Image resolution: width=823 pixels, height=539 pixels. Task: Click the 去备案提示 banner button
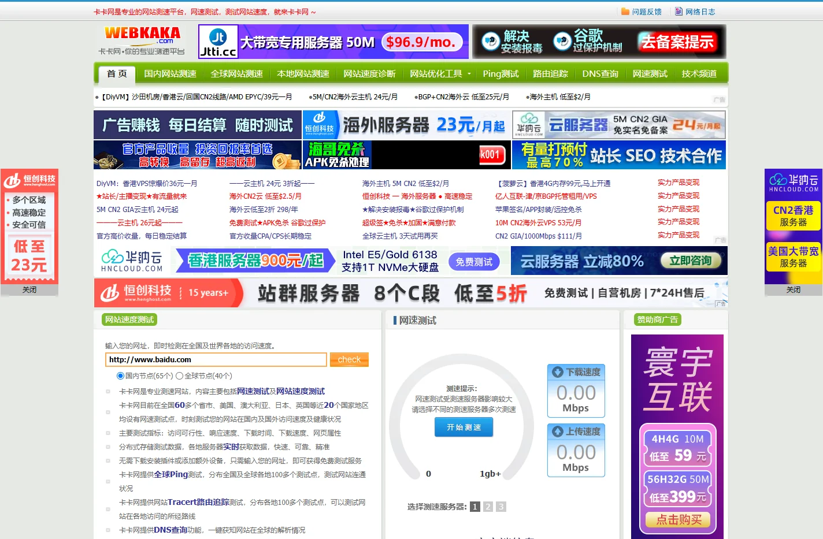(x=677, y=42)
